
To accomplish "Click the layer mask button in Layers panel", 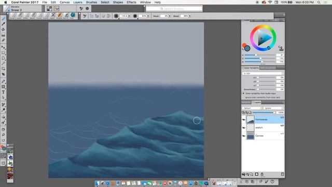I will point(257,175).
